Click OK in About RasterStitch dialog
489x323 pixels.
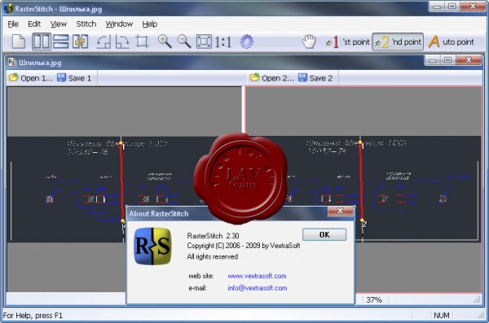pyautogui.click(x=324, y=234)
